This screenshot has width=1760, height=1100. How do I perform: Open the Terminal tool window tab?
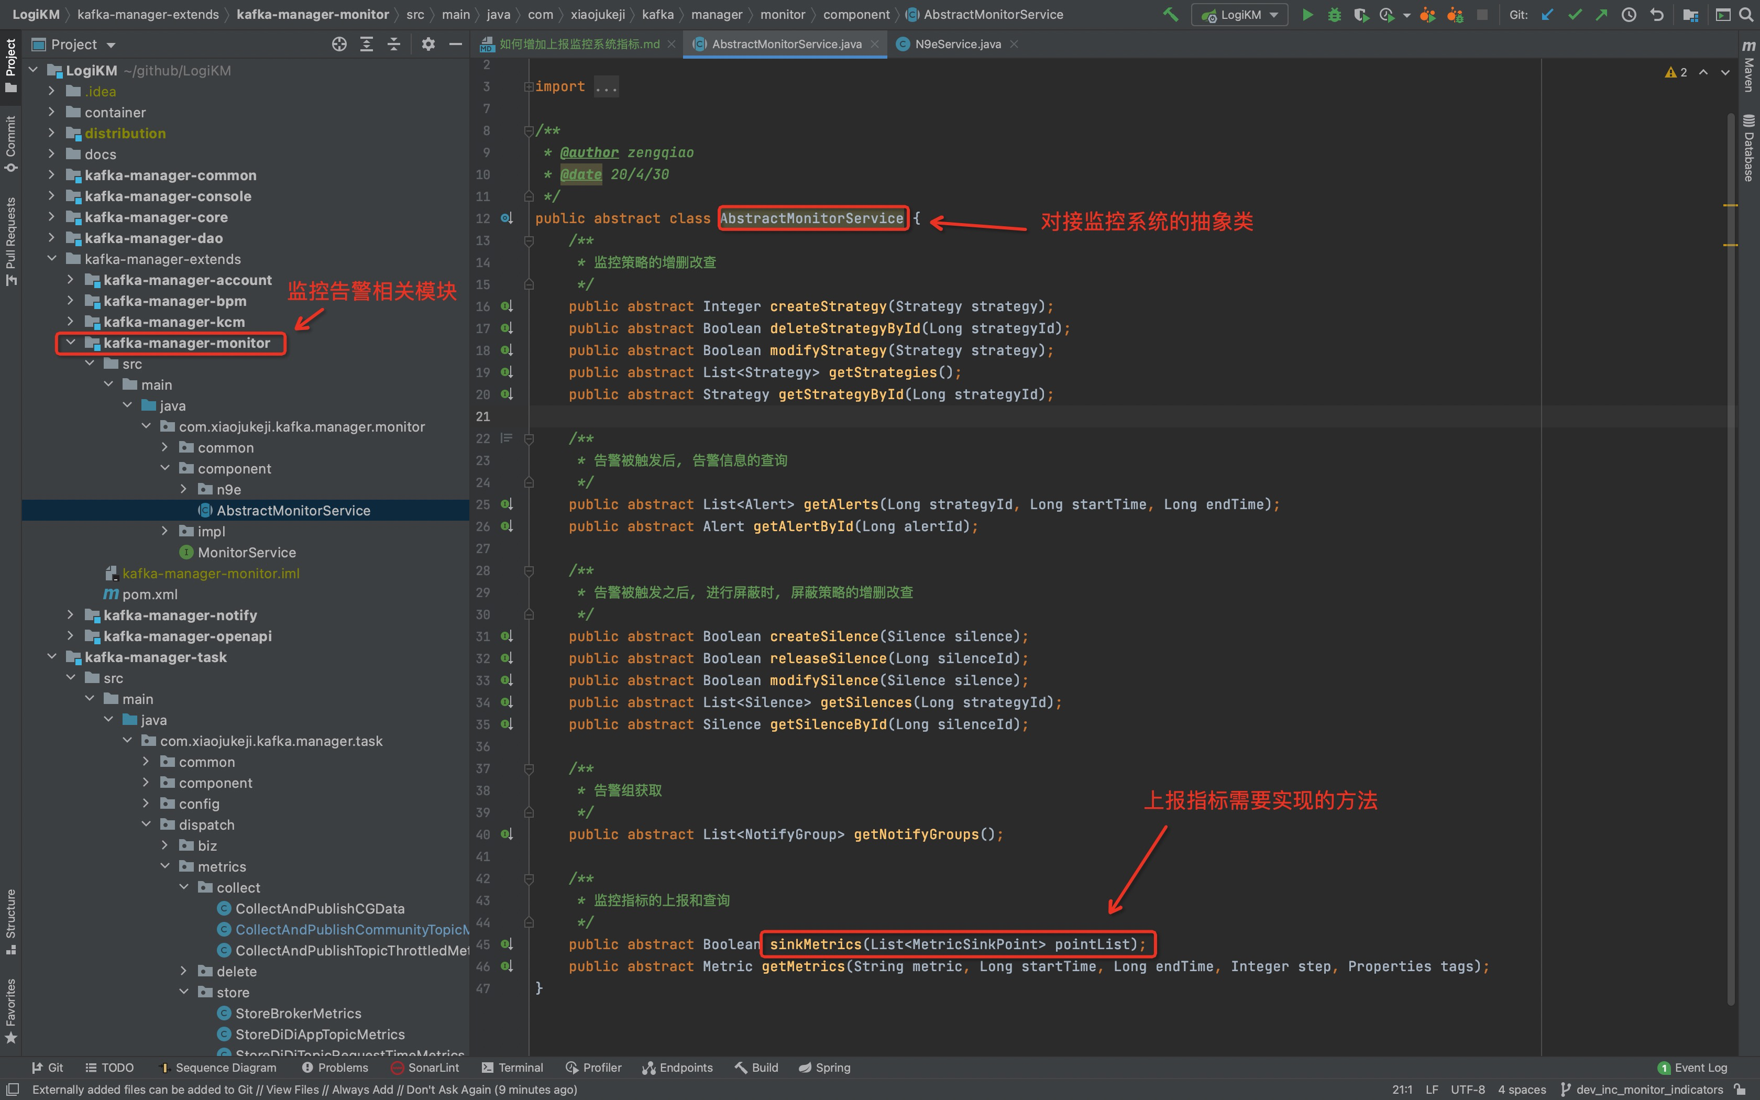pos(512,1068)
